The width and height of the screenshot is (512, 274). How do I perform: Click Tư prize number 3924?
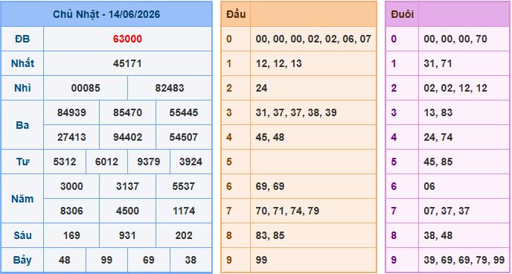point(191,162)
